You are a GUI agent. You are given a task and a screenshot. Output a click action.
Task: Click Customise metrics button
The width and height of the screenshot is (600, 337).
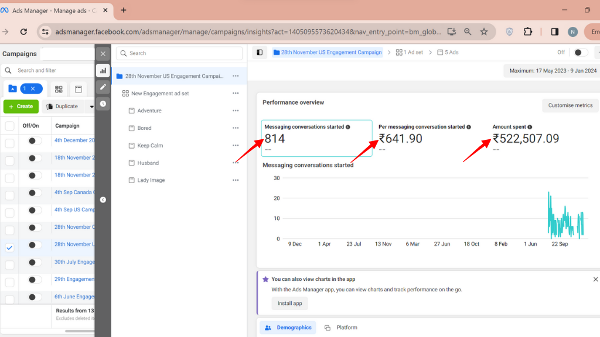pyautogui.click(x=570, y=105)
